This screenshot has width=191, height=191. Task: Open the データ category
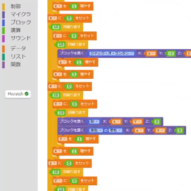(18, 48)
